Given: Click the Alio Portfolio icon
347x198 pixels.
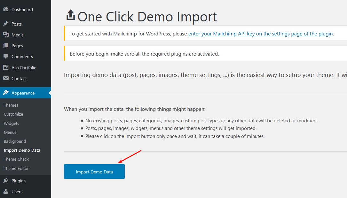Looking at the screenshot, I should pos(6,68).
